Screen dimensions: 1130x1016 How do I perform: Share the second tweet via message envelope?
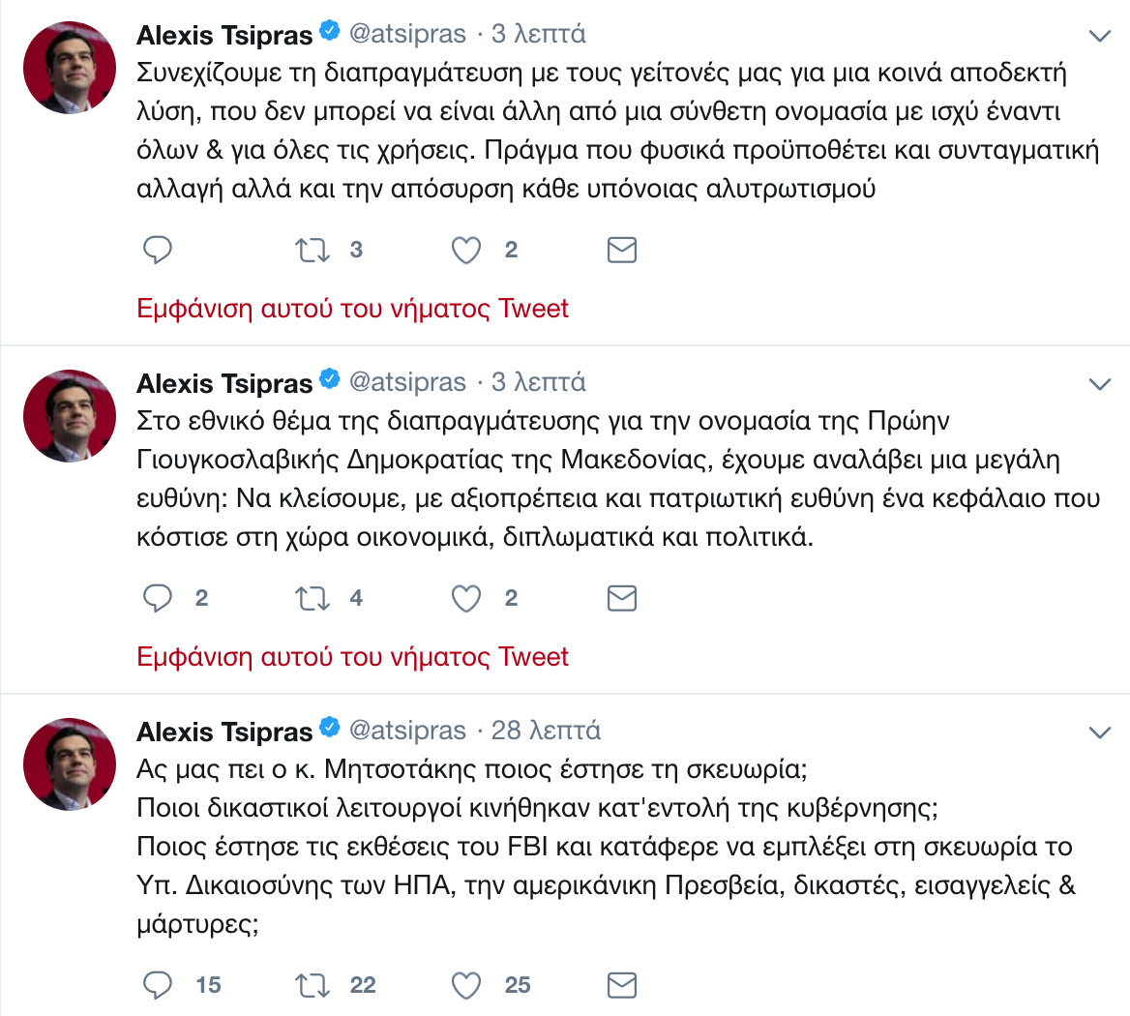[621, 599]
